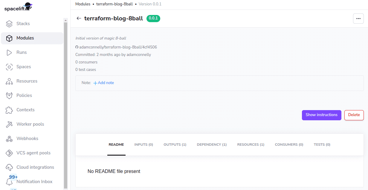The image size is (368, 190).
Task: Click the Spaces icon in sidebar
Action: (x=9, y=67)
